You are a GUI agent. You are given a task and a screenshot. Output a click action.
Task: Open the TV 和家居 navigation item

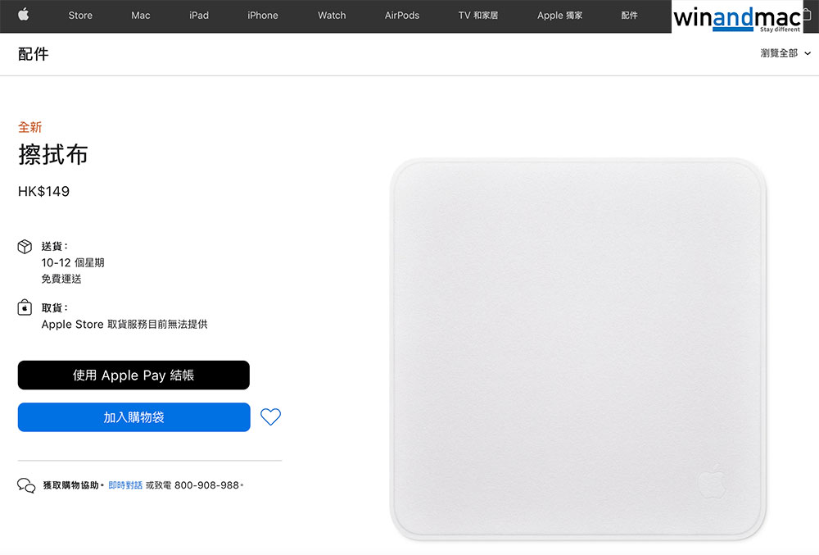(478, 15)
